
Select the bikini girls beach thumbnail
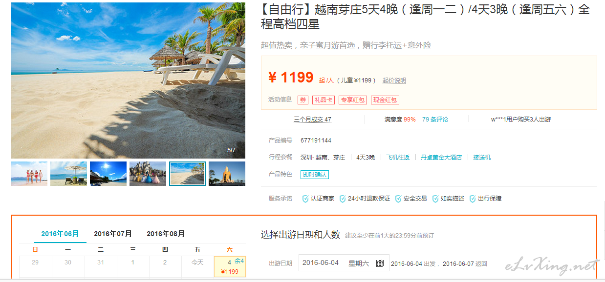tap(29, 174)
